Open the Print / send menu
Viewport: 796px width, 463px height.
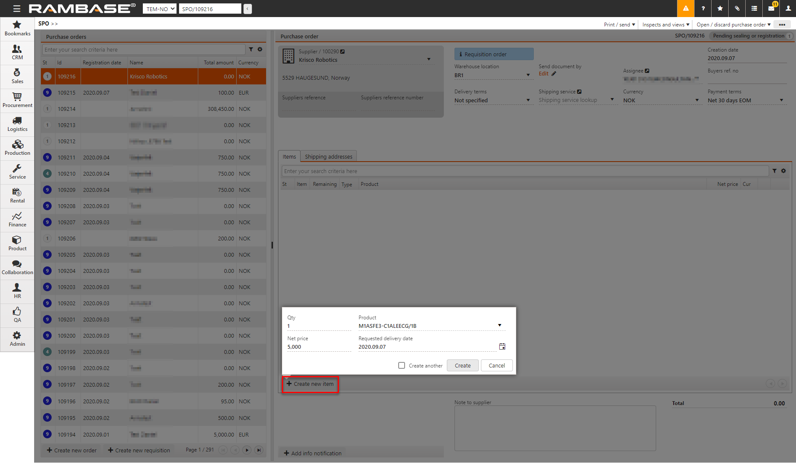coord(619,25)
